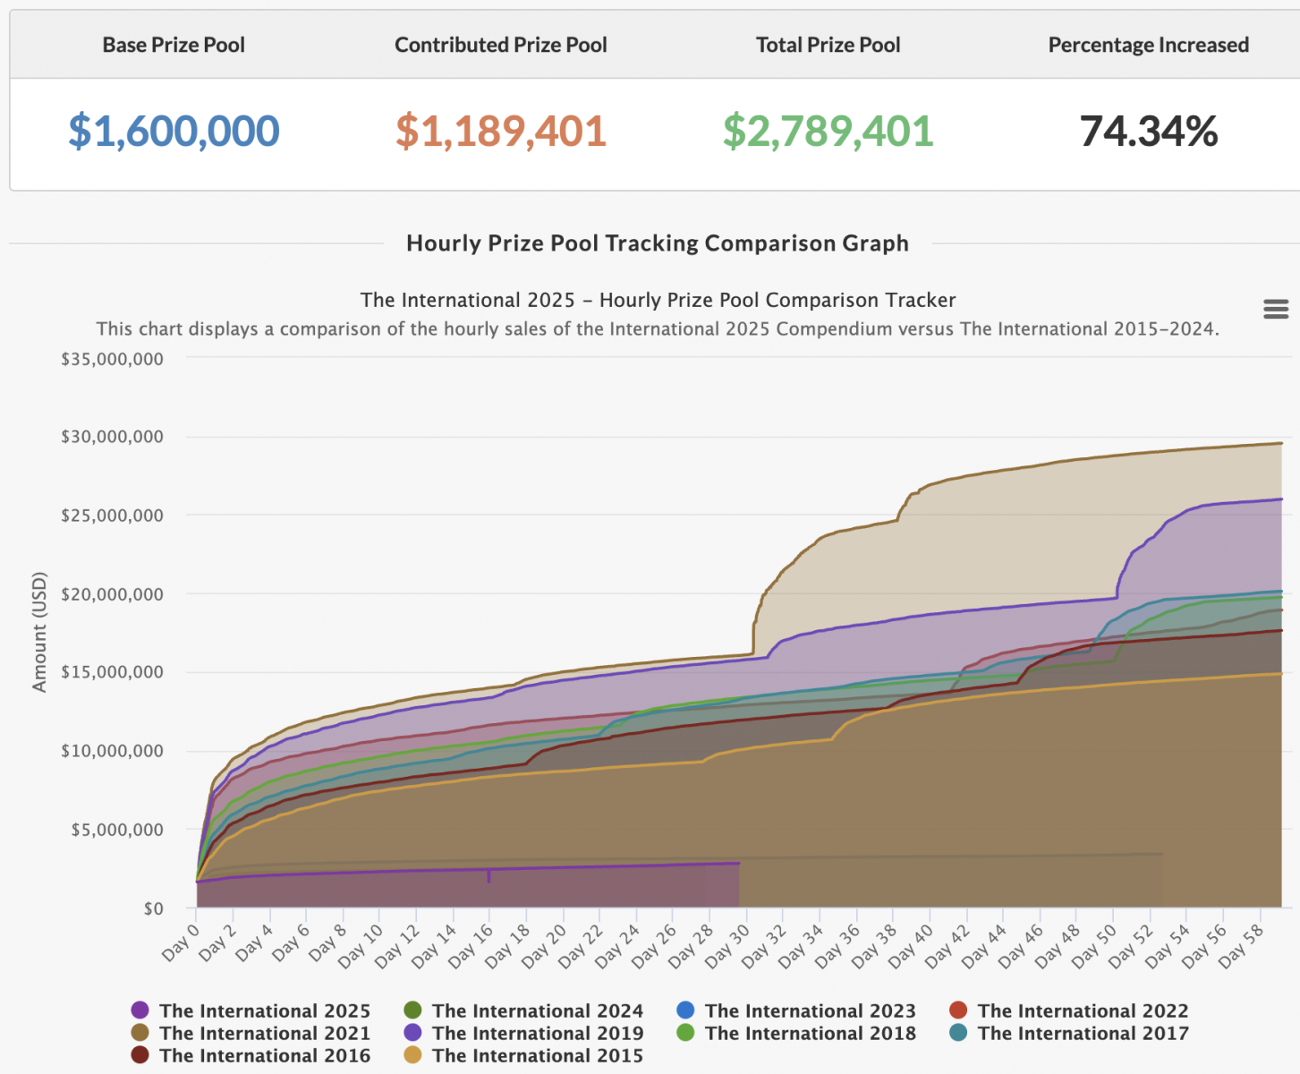Image resolution: width=1300 pixels, height=1074 pixels.
Task: Click the $25,000,000 y-axis label
Action: (113, 516)
